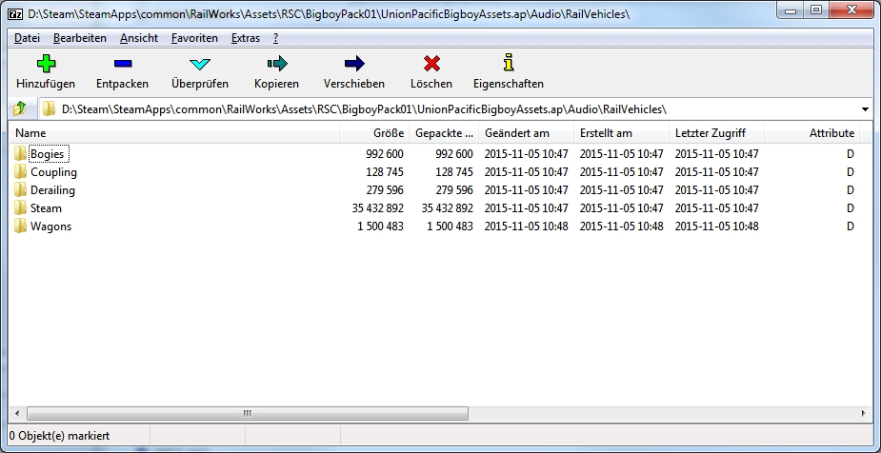Sort by Erstellt am column header

coord(621,133)
